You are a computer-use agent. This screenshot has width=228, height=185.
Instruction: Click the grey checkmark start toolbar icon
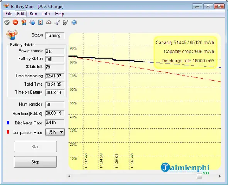click(7, 22)
